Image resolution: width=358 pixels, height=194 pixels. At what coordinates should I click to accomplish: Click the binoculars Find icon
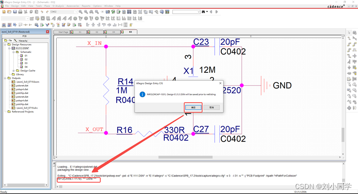(203, 12)
